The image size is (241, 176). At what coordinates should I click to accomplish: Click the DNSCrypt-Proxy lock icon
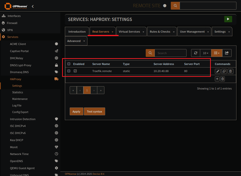click(57, 65)
